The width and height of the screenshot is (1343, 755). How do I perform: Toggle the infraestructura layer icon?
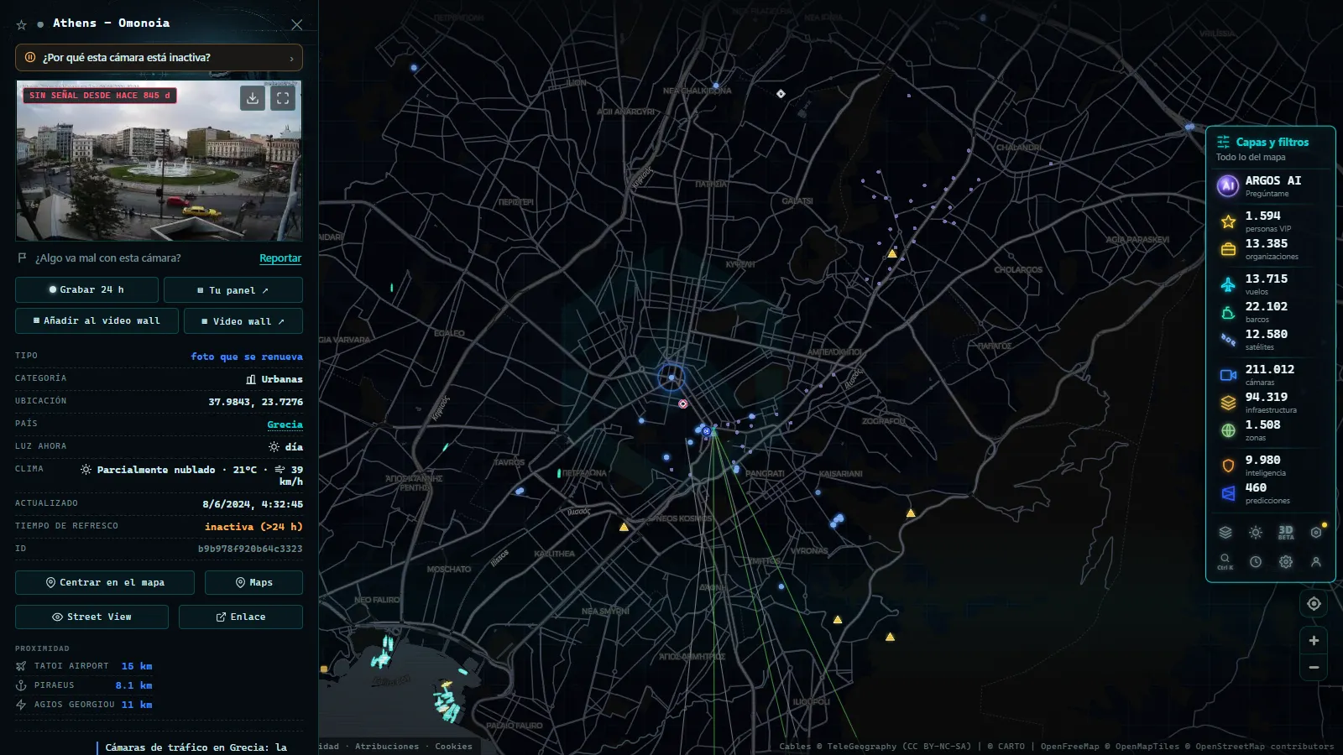point(1228,403)
